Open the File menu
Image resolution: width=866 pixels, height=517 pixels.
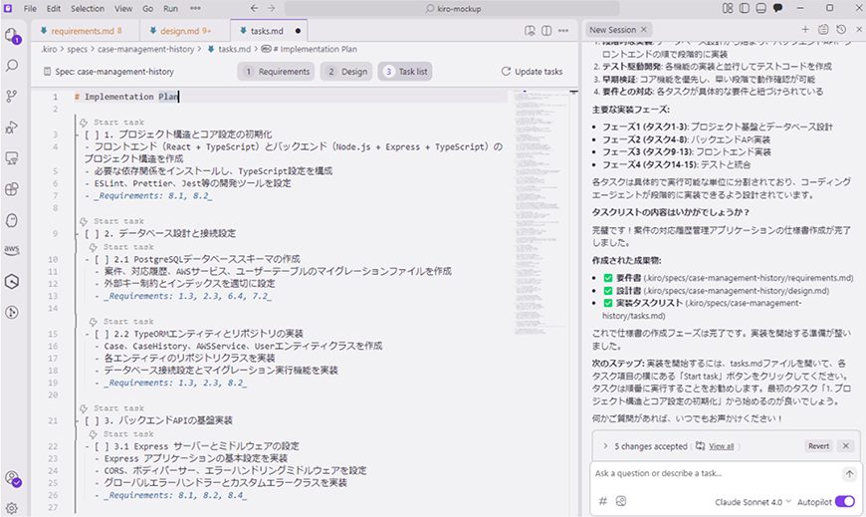31,8
